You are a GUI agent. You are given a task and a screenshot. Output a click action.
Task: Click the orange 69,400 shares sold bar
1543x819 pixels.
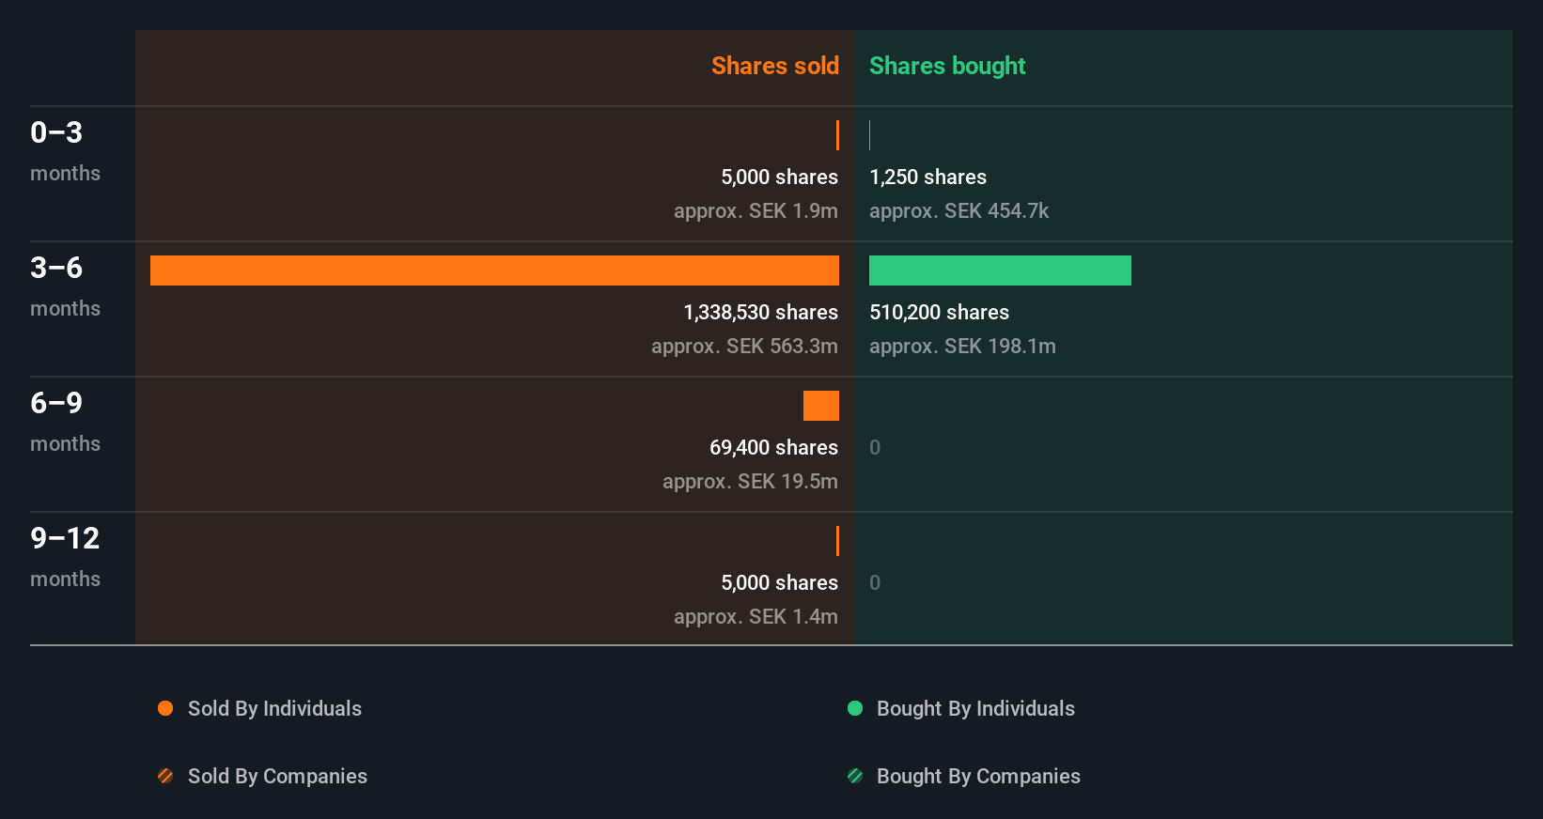tap(821, 406)
